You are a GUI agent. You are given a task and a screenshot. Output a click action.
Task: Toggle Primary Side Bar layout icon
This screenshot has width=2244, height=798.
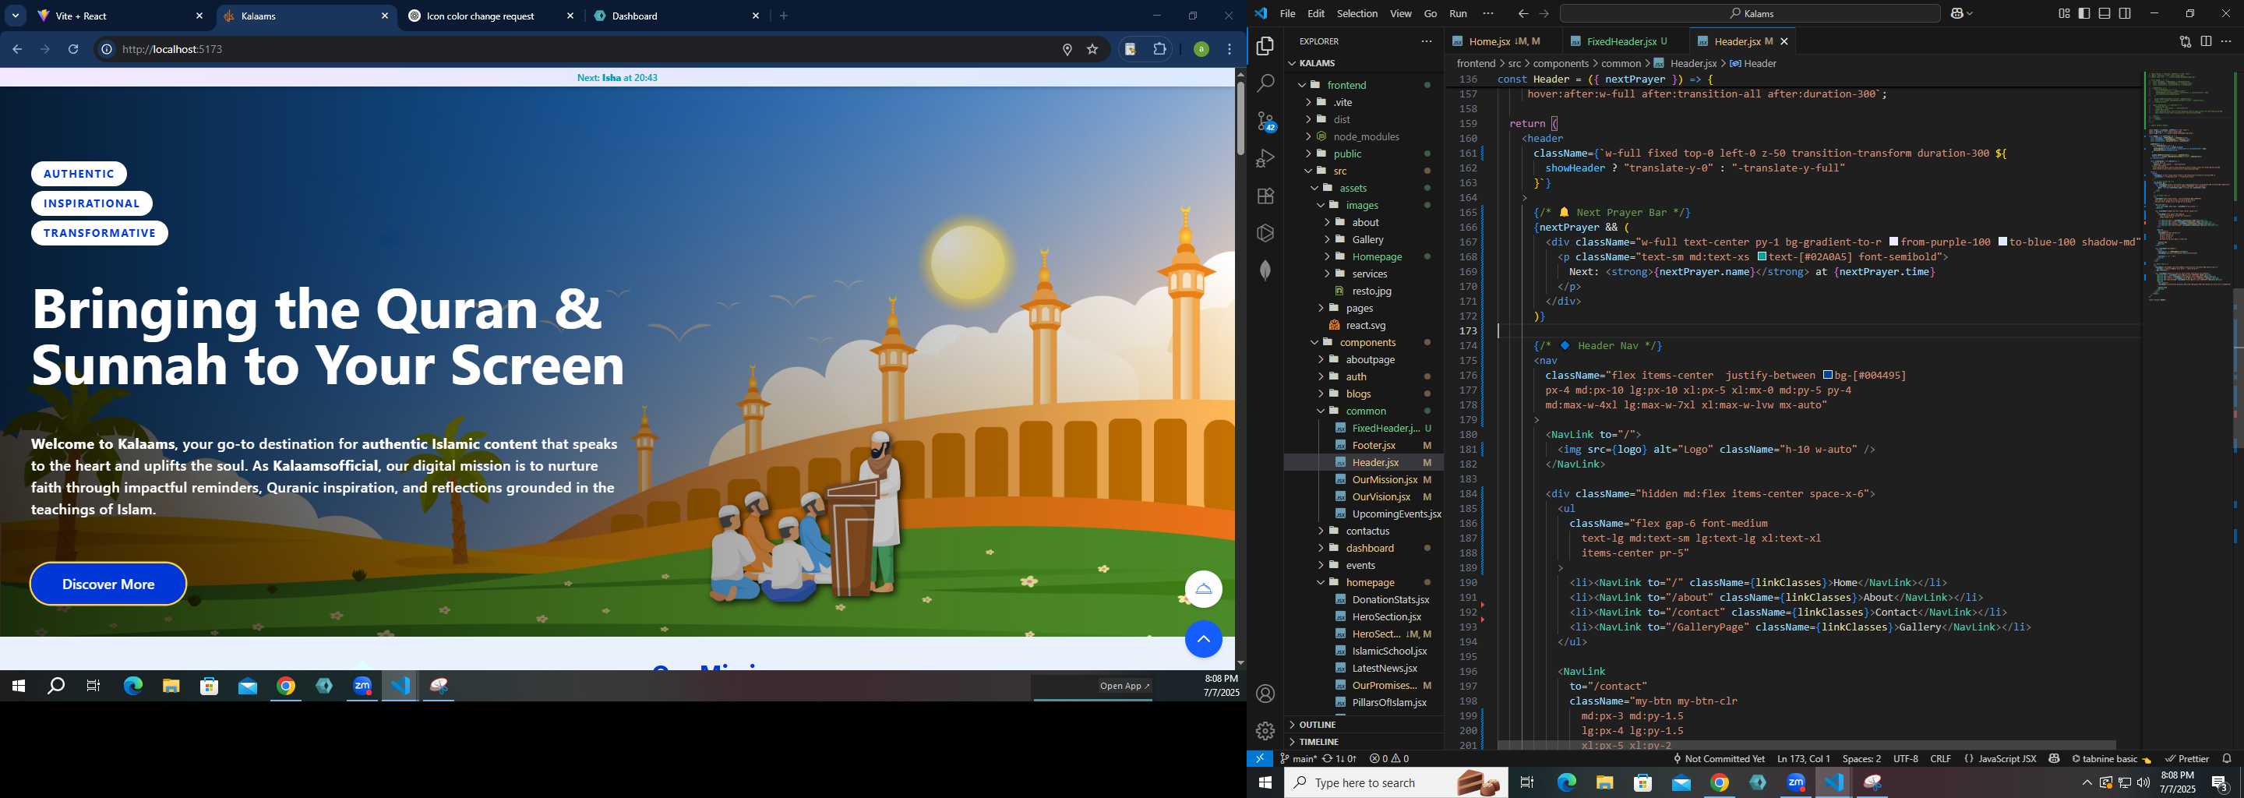coord(2083,14)
